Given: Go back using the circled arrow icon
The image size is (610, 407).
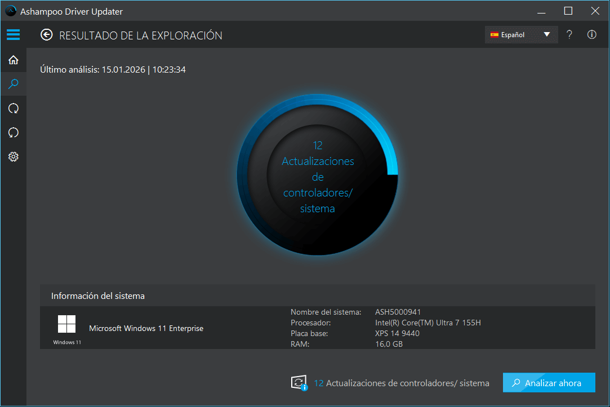Looking at the screenshot, I should pos(46,35).
